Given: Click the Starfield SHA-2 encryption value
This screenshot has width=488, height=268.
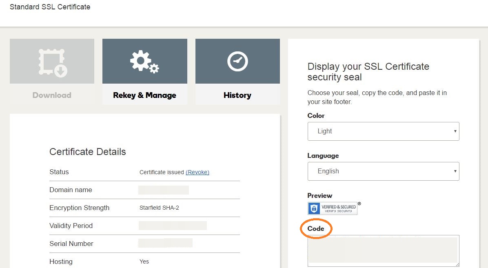Looking at the screenshot, I should (159, 208).
